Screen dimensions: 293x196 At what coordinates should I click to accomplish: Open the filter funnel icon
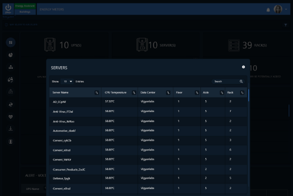pyautogui.click(x=286, y=25)
